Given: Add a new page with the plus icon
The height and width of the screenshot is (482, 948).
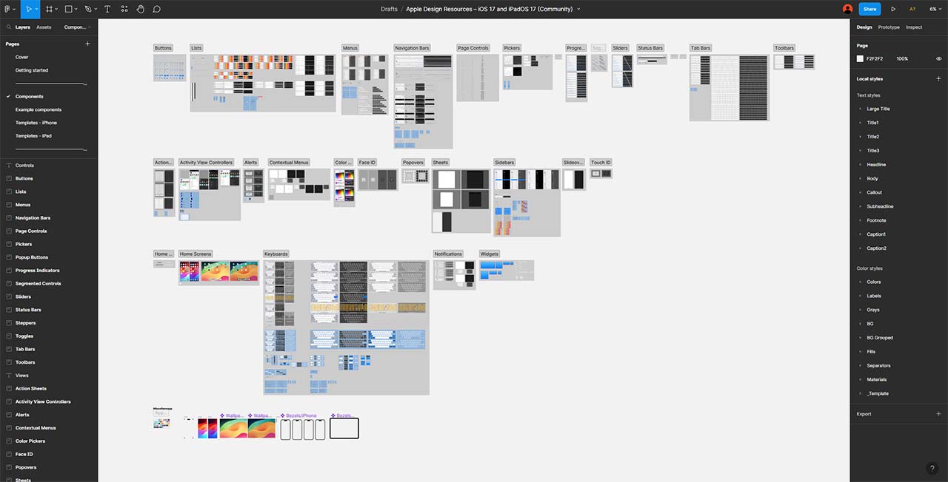Looking at the screenshot, I should pos(87,44).
